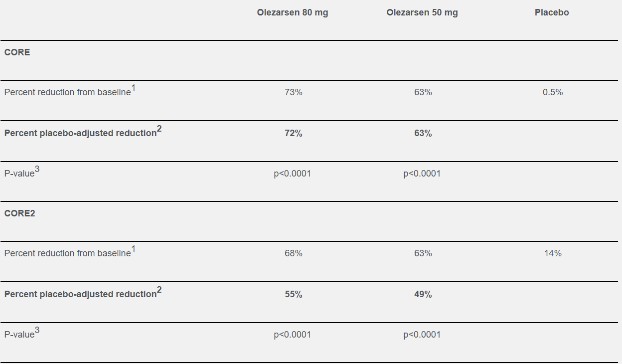The width and height of the screenshot is (622, 364).
Task: Open footnote 3 beside CORE2 P-value
Action: point(37,331)
